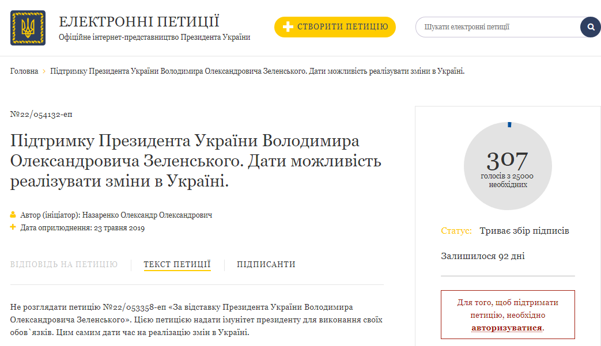601x346 pixels.
Task: Click the petition number №22/054132-еп
Action: (41, 114)
